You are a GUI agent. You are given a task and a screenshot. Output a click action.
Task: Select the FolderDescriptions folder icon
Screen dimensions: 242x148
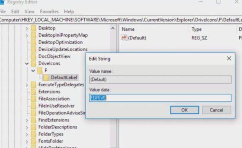click(34, 127)
